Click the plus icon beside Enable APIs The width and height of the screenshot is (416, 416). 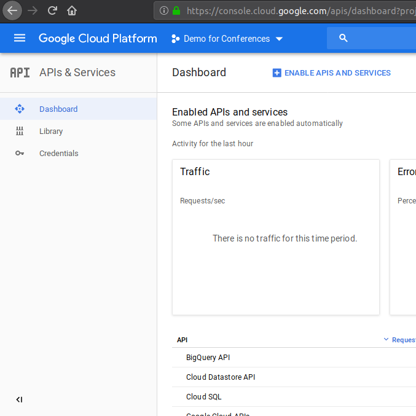point(277,73)
